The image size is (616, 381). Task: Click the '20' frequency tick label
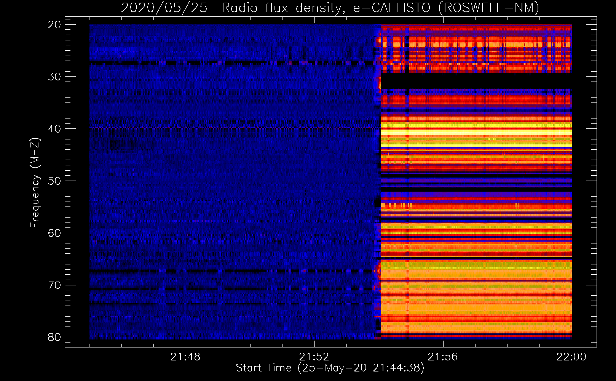(54, 25)
